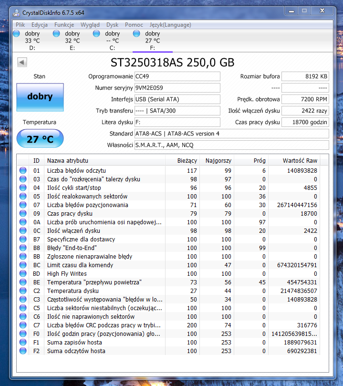Click status circle for drive C:
343x386 pixels.
[96, 33]
